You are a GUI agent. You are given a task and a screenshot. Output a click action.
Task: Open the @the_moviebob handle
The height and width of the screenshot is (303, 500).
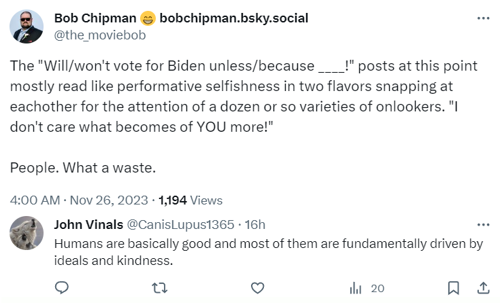coord(99,34)
